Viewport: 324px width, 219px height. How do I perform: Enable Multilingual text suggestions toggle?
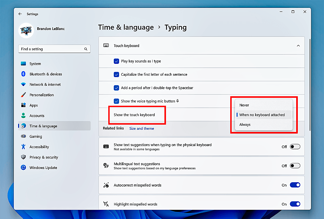click(295, 166)
